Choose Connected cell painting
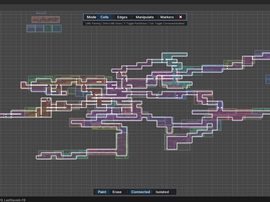The height and width of the screenshot is (202, 270). pos(141,192)
